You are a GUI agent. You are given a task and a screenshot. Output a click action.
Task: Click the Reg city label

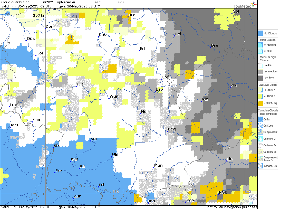click(172, 129)
